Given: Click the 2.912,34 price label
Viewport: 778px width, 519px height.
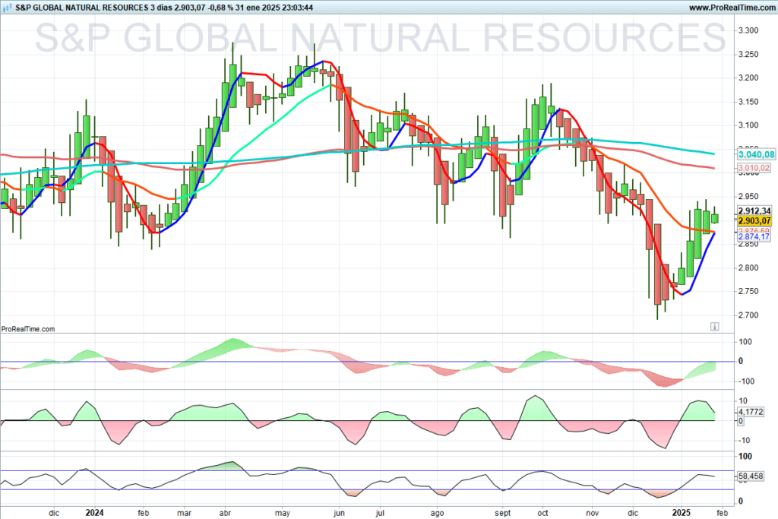Looking at the screenshot, I should pyautogui.click(x=754, y=211).
